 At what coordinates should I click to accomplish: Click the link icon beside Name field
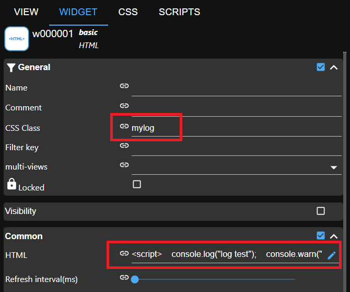coord(124,86)
